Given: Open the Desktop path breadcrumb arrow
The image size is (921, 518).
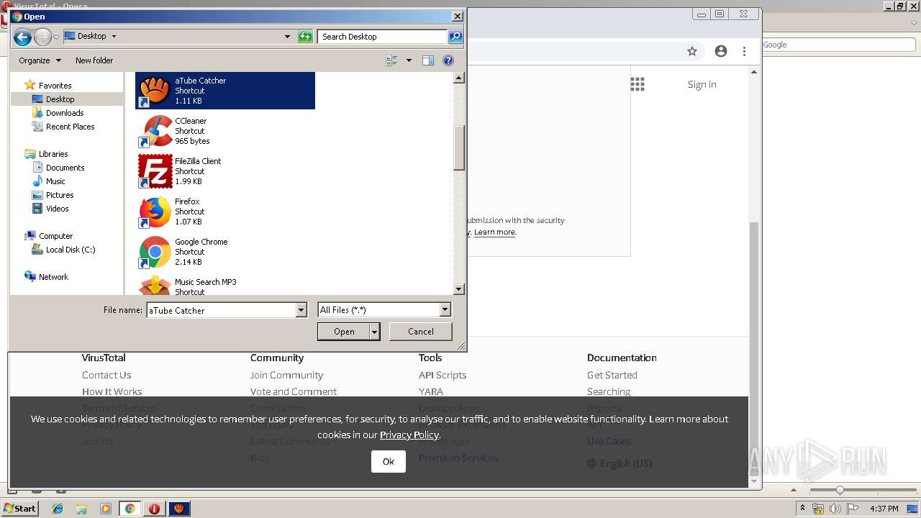Looking at the screenshot, I should pyautogui.click(x=114, y=36).
